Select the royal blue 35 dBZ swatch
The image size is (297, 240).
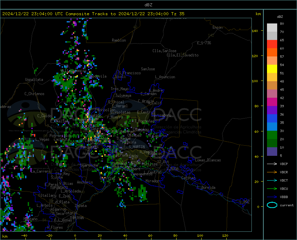tap(272, 119)
